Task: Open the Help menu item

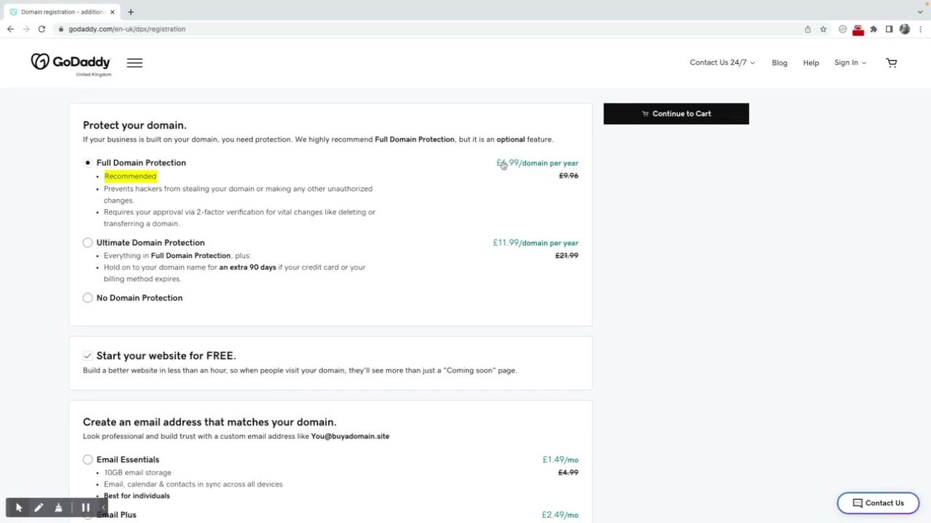Action: [810, 63]
